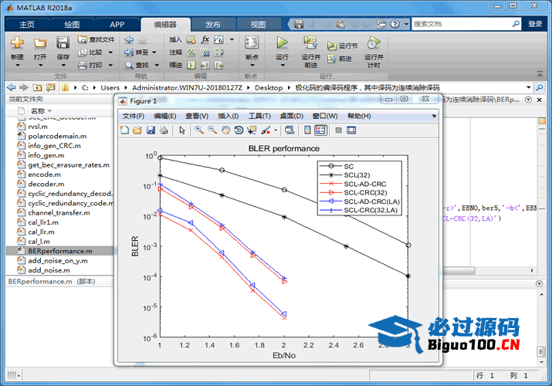Select the Brush data tool in Figure 1

click(x=266, y=130)
